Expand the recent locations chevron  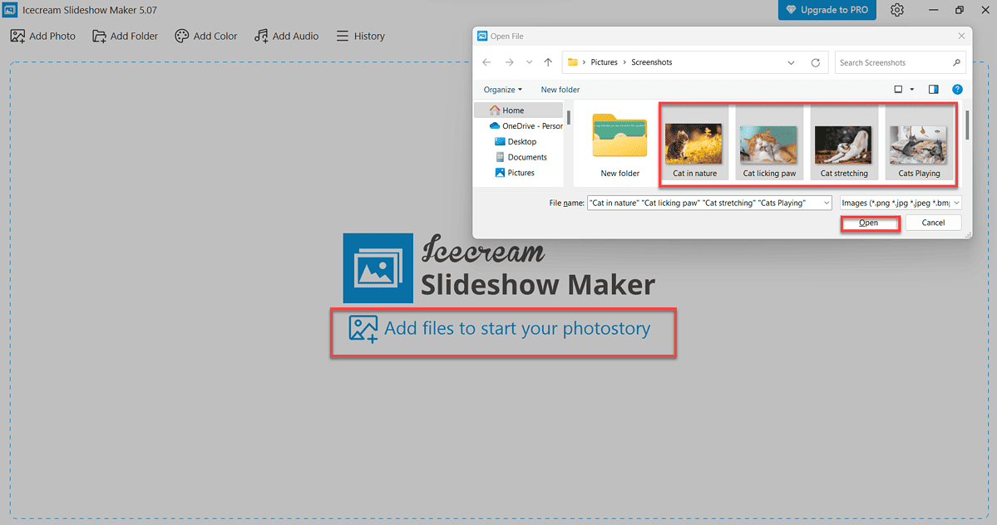click(529, 62)
